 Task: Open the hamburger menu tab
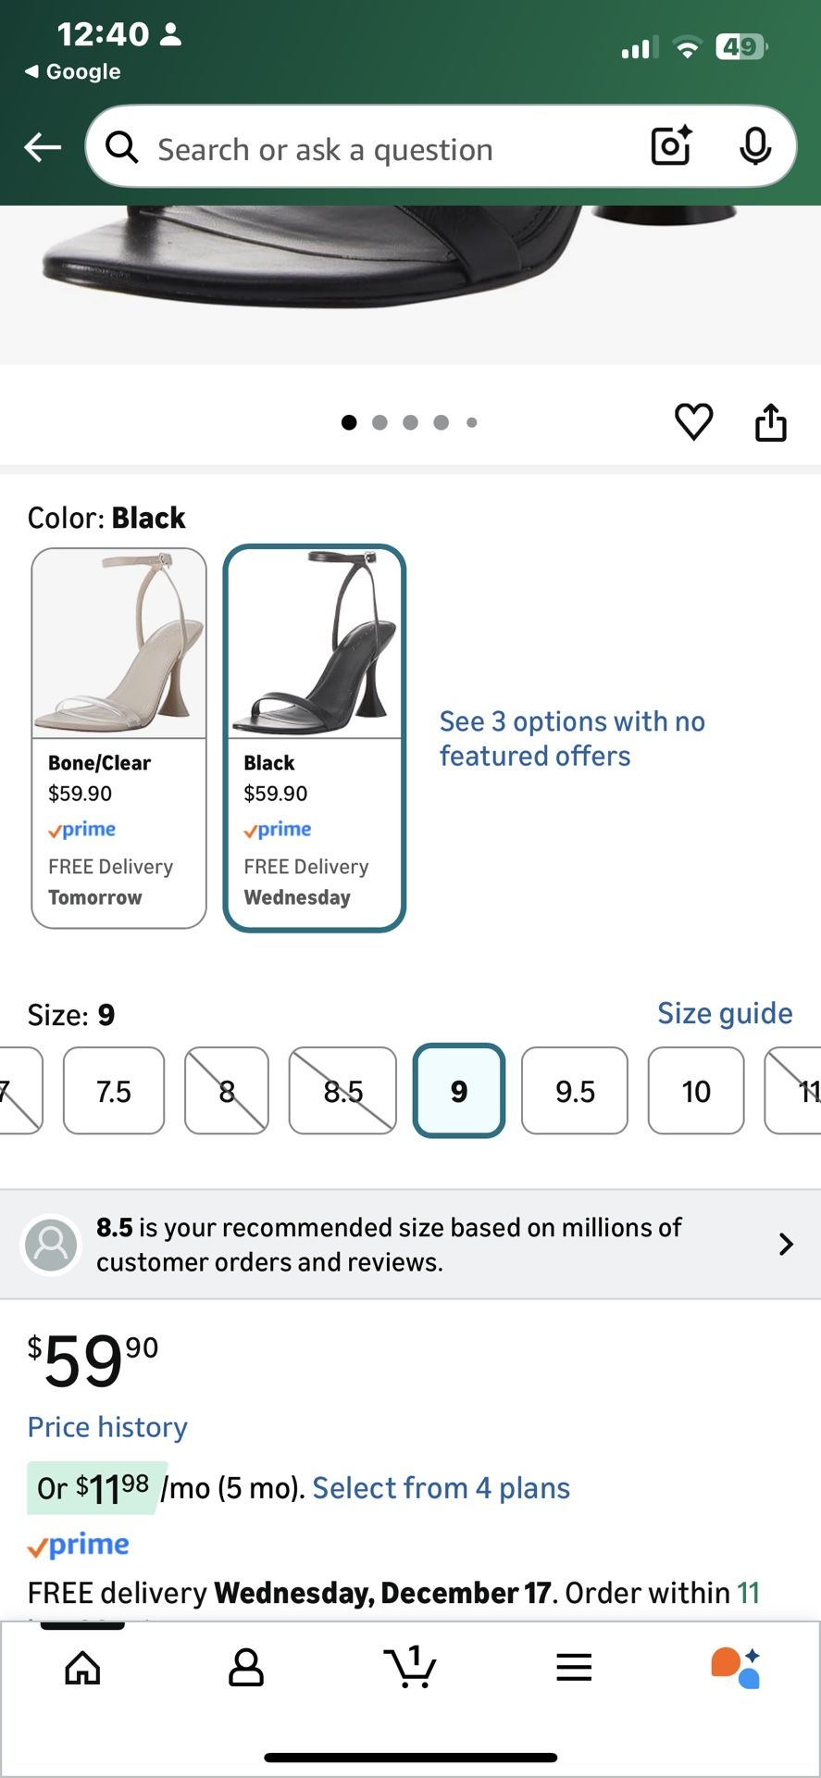[574, 1667]
